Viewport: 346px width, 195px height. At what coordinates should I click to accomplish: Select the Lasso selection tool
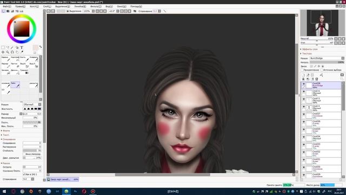tap(8, 48)
